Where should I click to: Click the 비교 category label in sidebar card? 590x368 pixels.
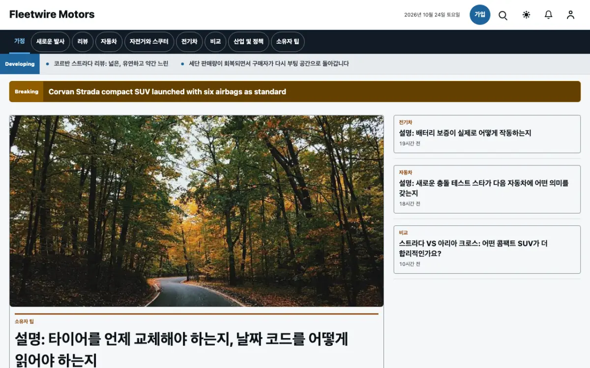pos(404,233)
